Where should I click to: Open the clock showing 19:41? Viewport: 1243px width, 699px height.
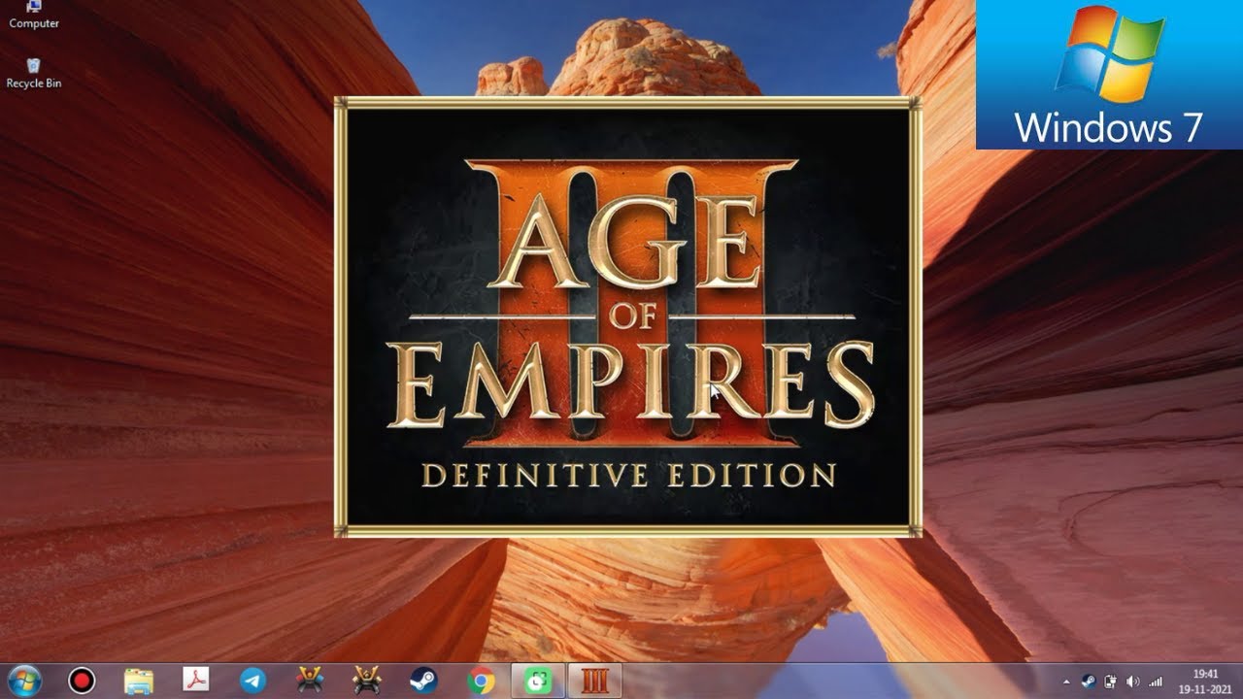point(1204,681)
